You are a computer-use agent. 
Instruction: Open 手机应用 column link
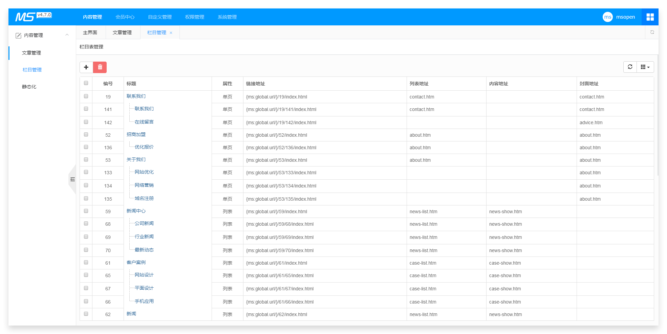144,301
